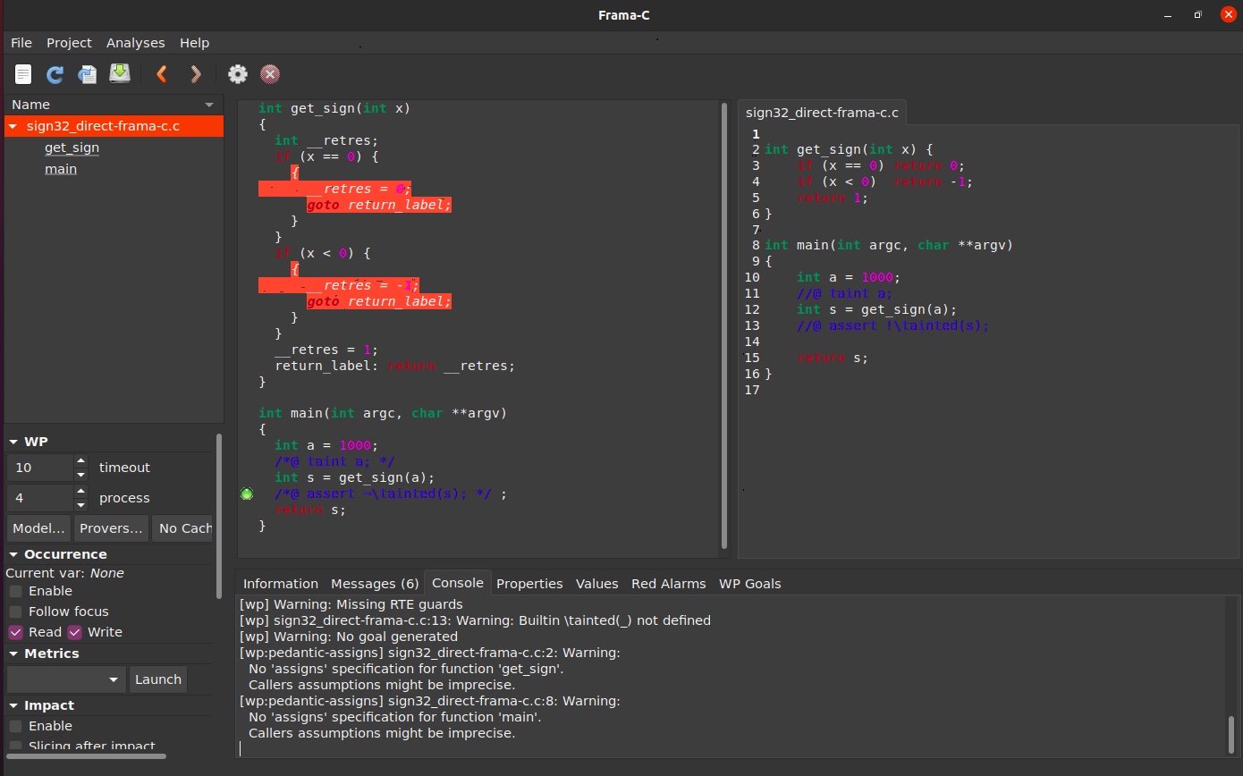Click the Metrics Launch button
Image resolution: width=1243 pixels, height=776 pixels.
(x=158, y=679)
